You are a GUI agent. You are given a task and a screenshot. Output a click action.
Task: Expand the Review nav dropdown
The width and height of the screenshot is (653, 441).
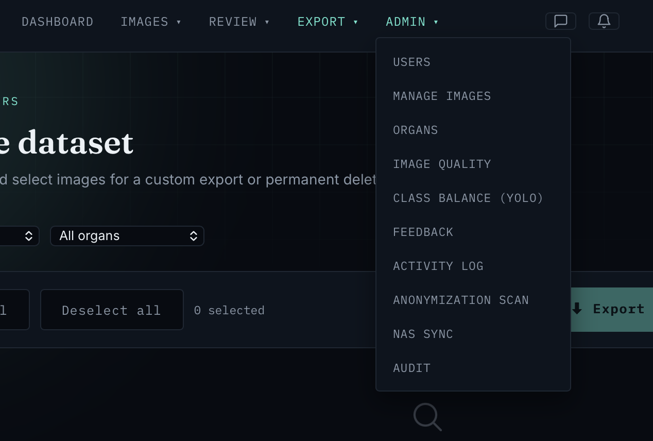tap(239, 22)
